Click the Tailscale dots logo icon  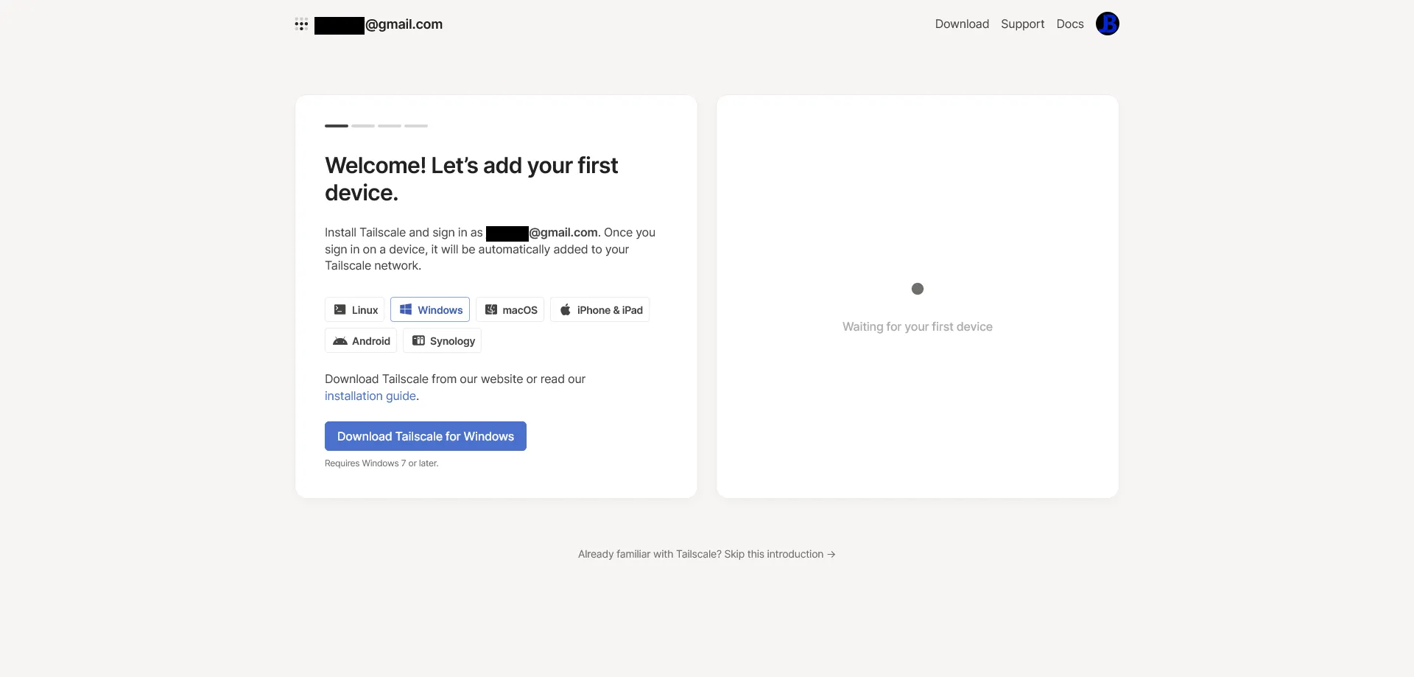coord(301,24)
